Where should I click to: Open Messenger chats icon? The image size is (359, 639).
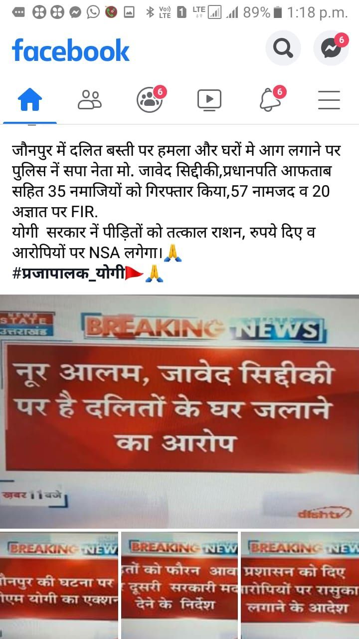331,48
